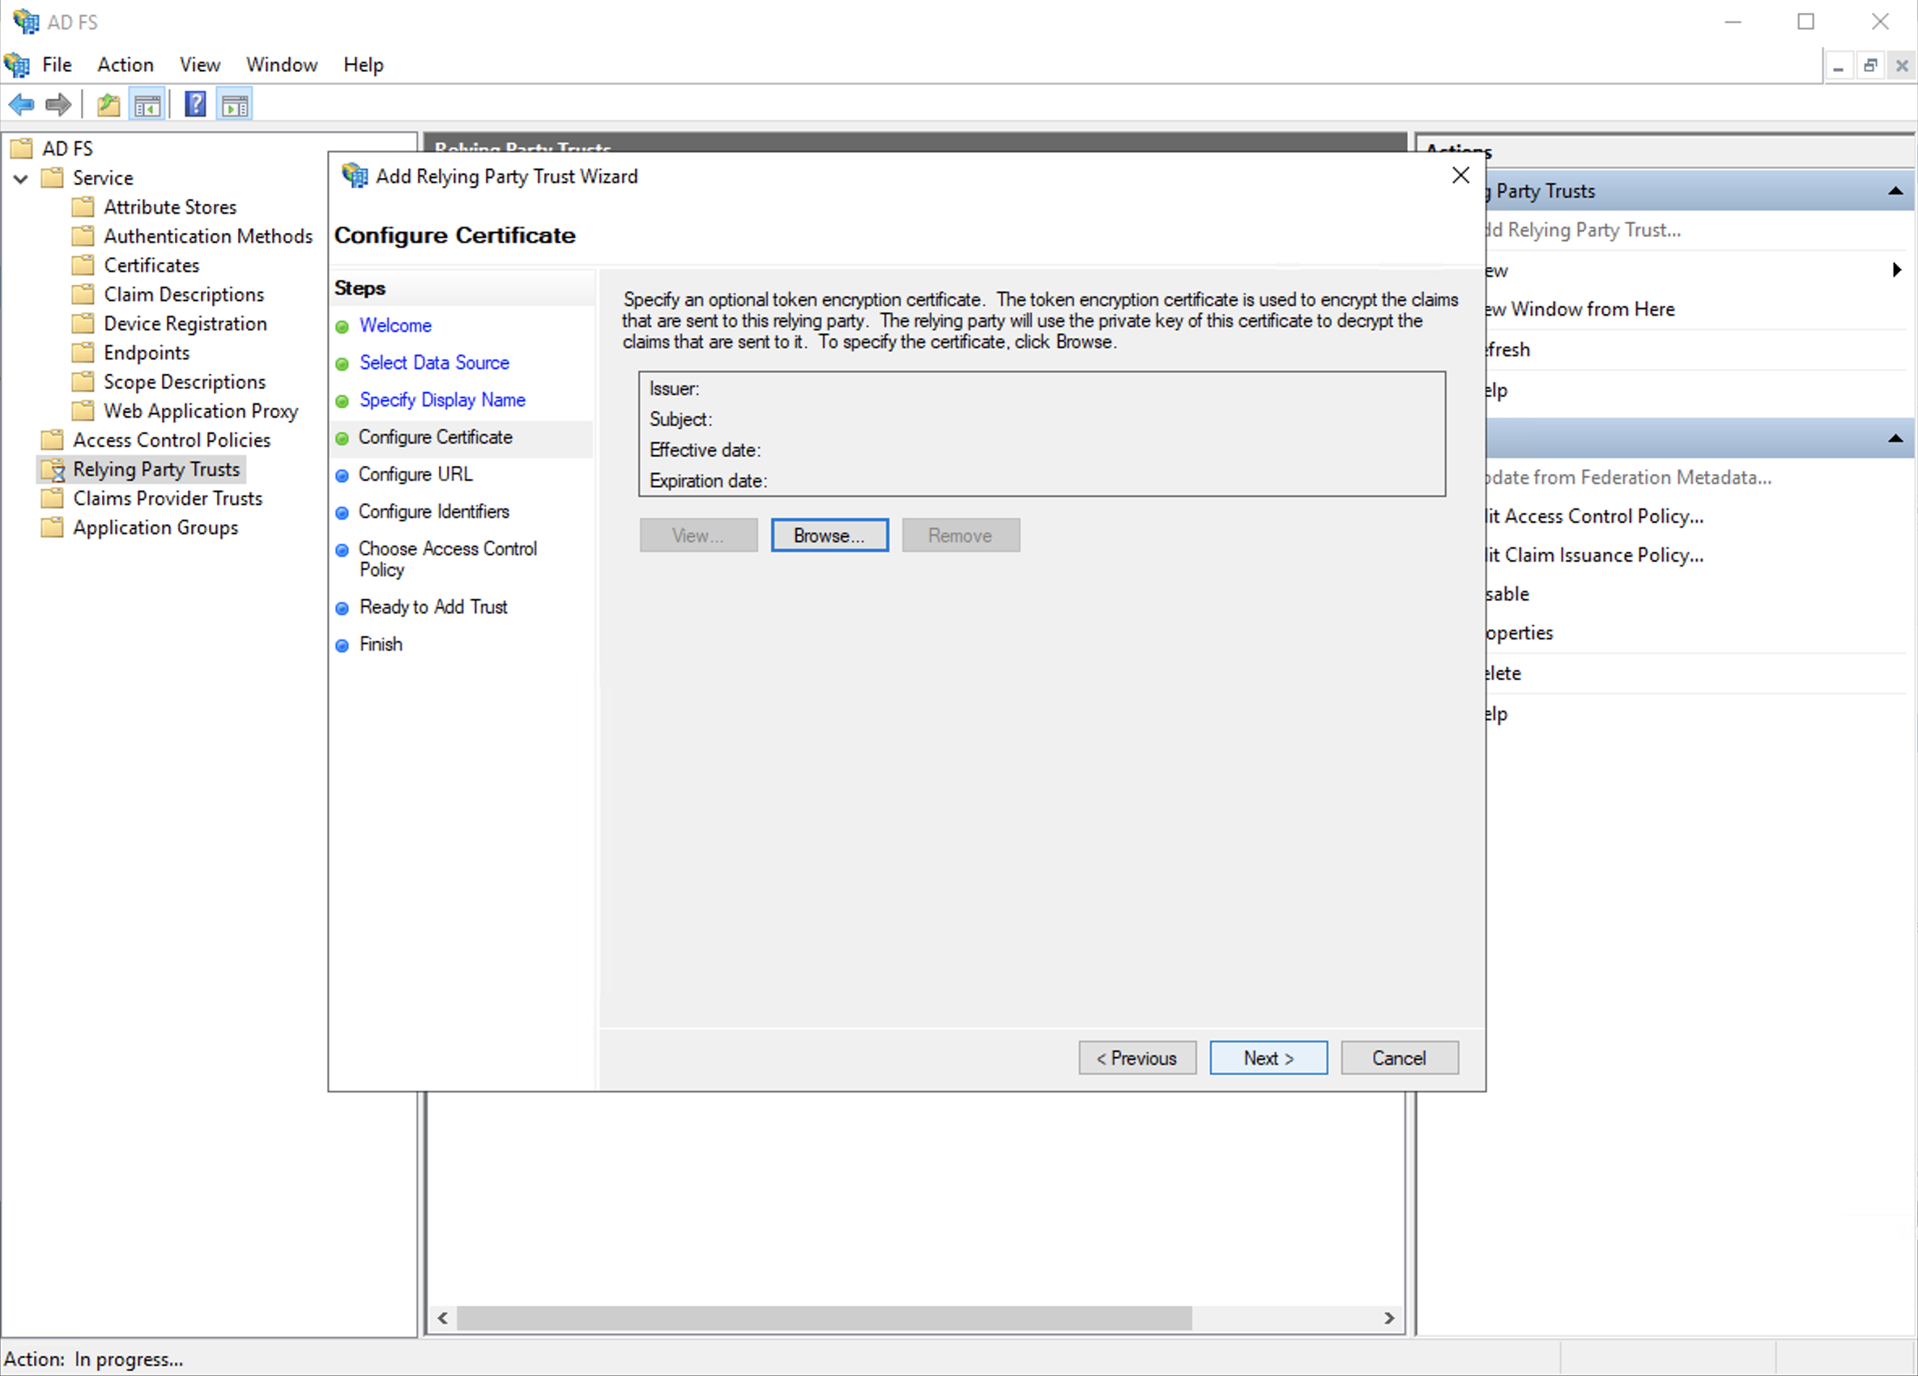Click the Browse... button

[x=829, y=535]
